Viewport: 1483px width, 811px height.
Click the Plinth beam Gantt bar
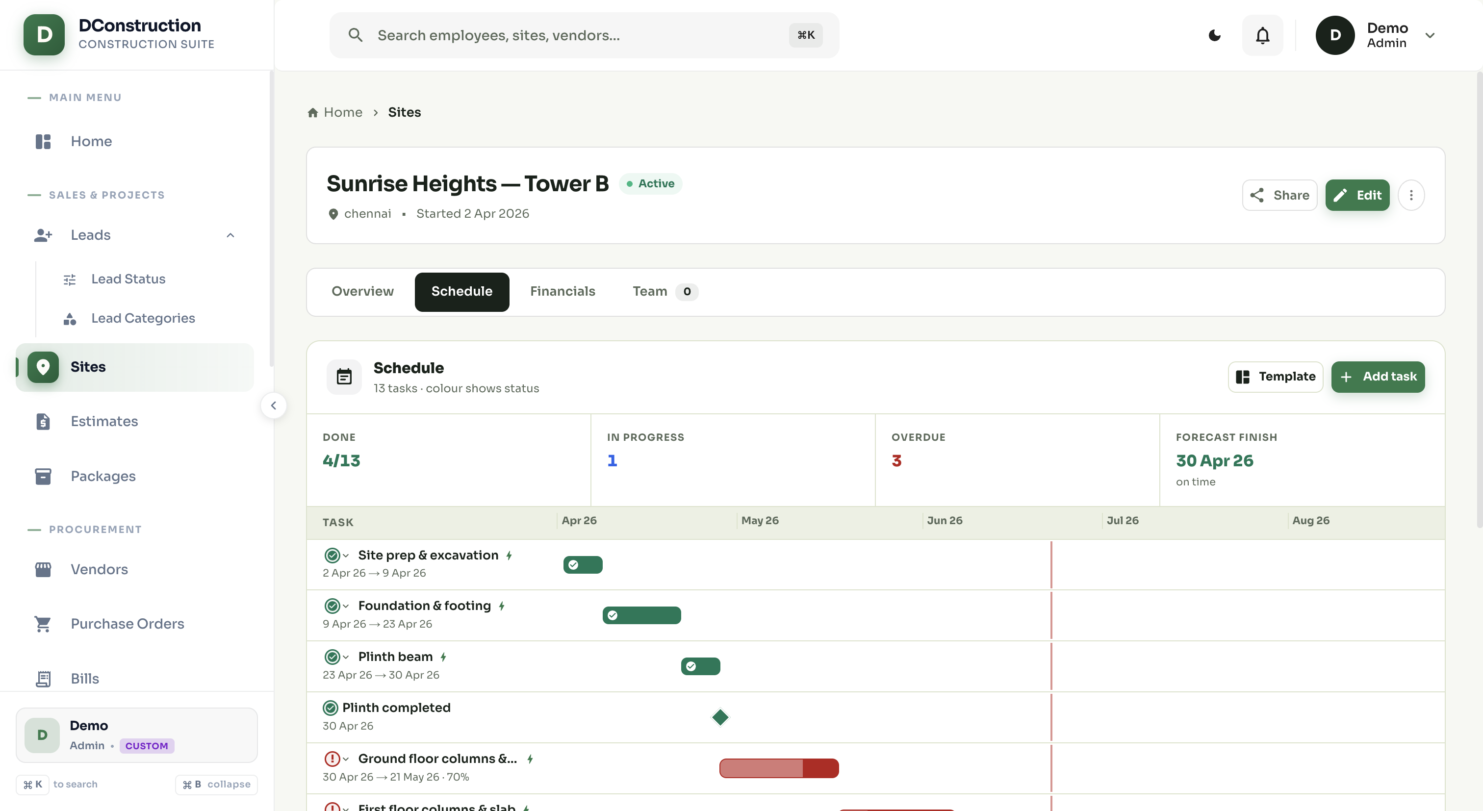point(700,666)
